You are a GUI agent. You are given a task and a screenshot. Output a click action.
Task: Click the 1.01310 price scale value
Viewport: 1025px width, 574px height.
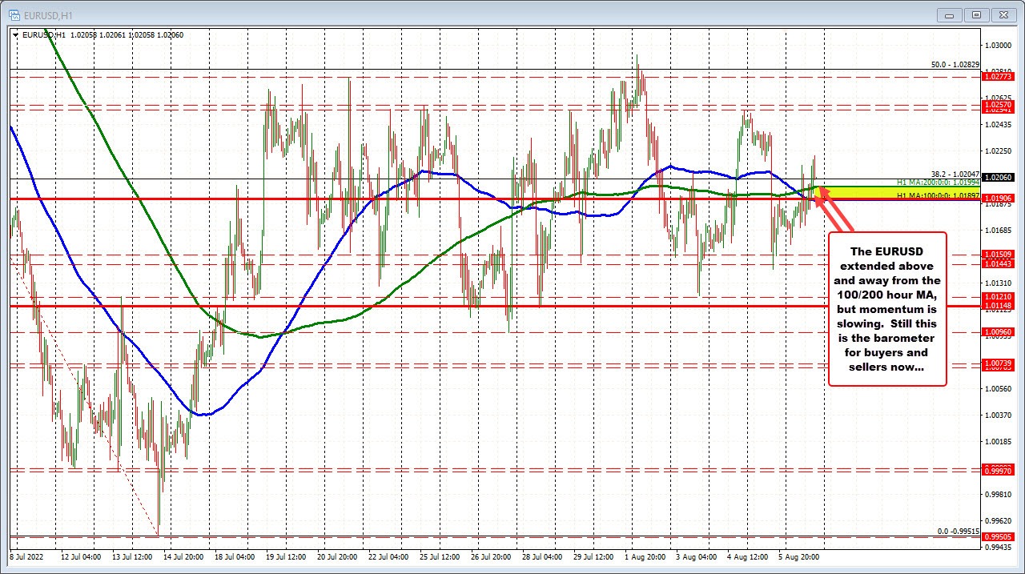coord(999,283)
